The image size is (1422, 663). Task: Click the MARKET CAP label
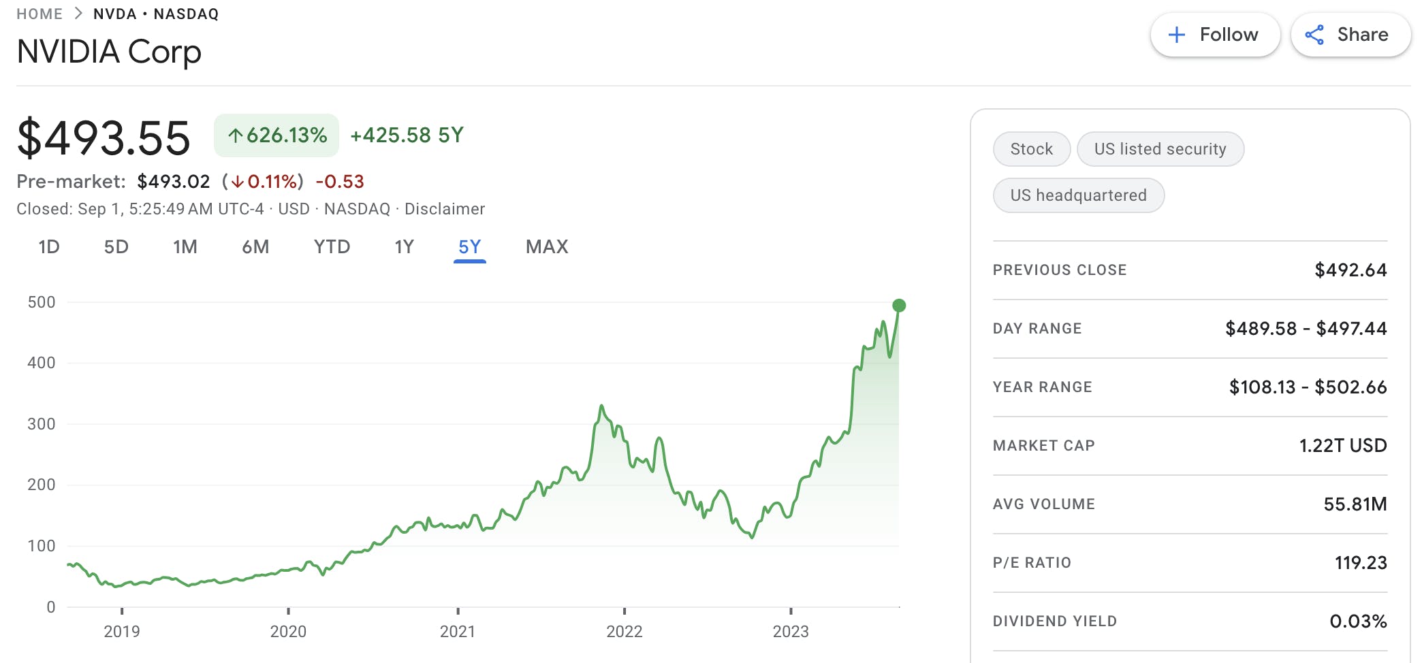[1044, 446]
